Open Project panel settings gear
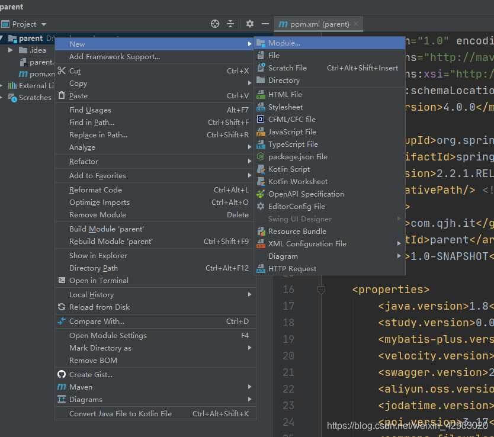Viewport: 494px width, 437px height. pyautogui.click(x=250, y=24)
